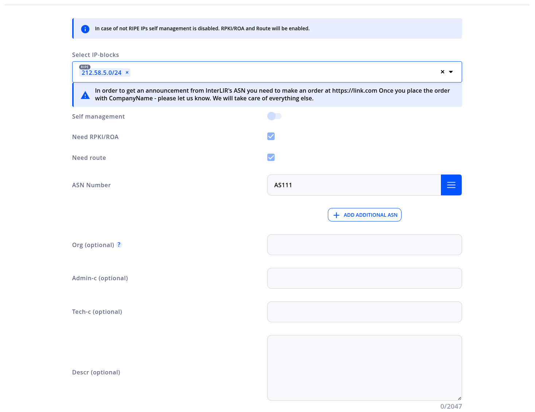Toggle the Self management switch

pyautogui.click(x=274, y=116)
